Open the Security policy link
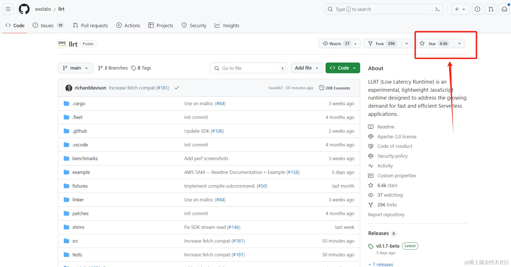The image size is (511, 267). pos(392,156)
